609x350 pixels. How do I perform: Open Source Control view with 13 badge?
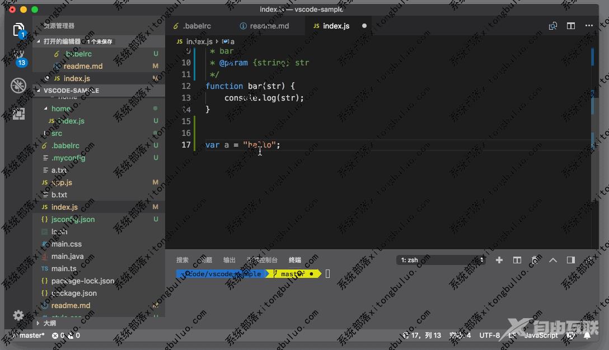(x=19, y=58)
